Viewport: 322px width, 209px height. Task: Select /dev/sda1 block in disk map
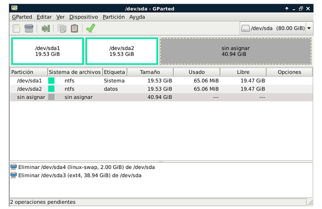pos(47,51)
